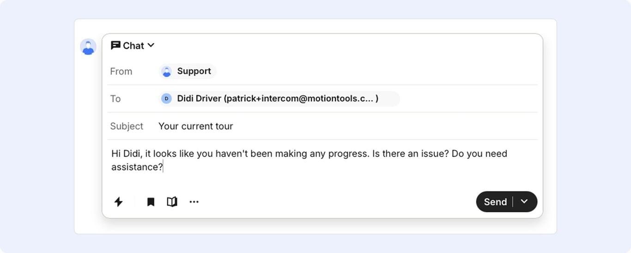631x253 pixels.
Task: Click the Chat label text
Action: tap(133, 46)
